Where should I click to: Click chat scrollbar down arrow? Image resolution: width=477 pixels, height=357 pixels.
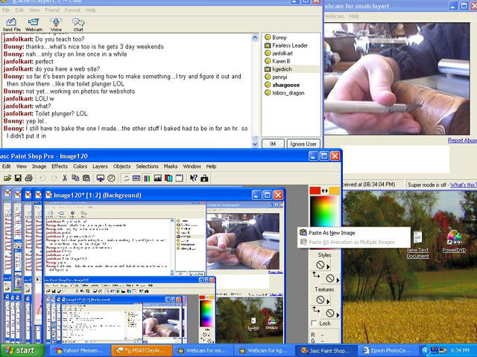click(255, 144)
